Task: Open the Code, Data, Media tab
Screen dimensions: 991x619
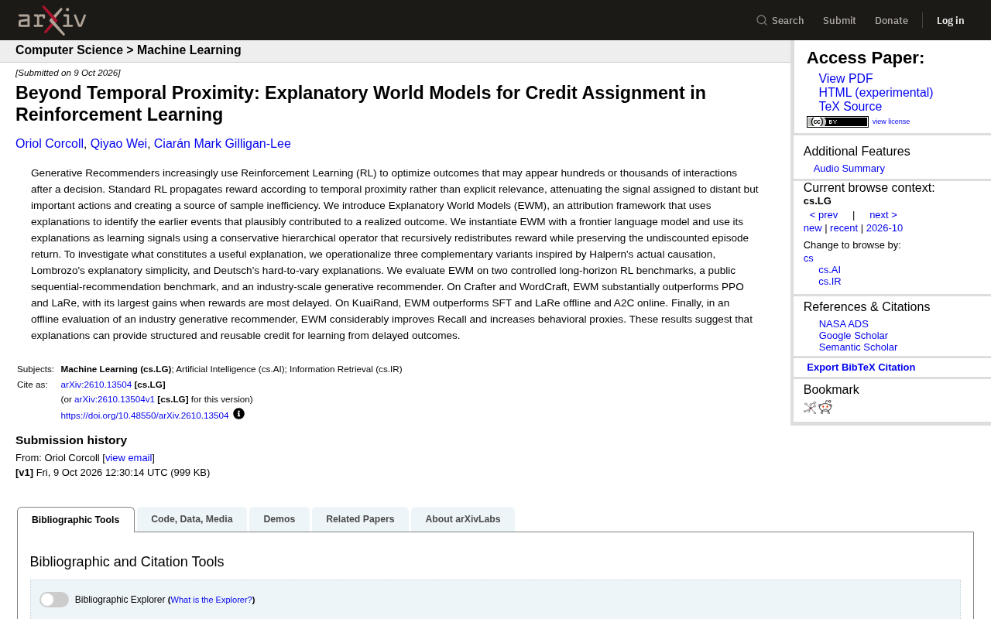Action: pos(192,519)
